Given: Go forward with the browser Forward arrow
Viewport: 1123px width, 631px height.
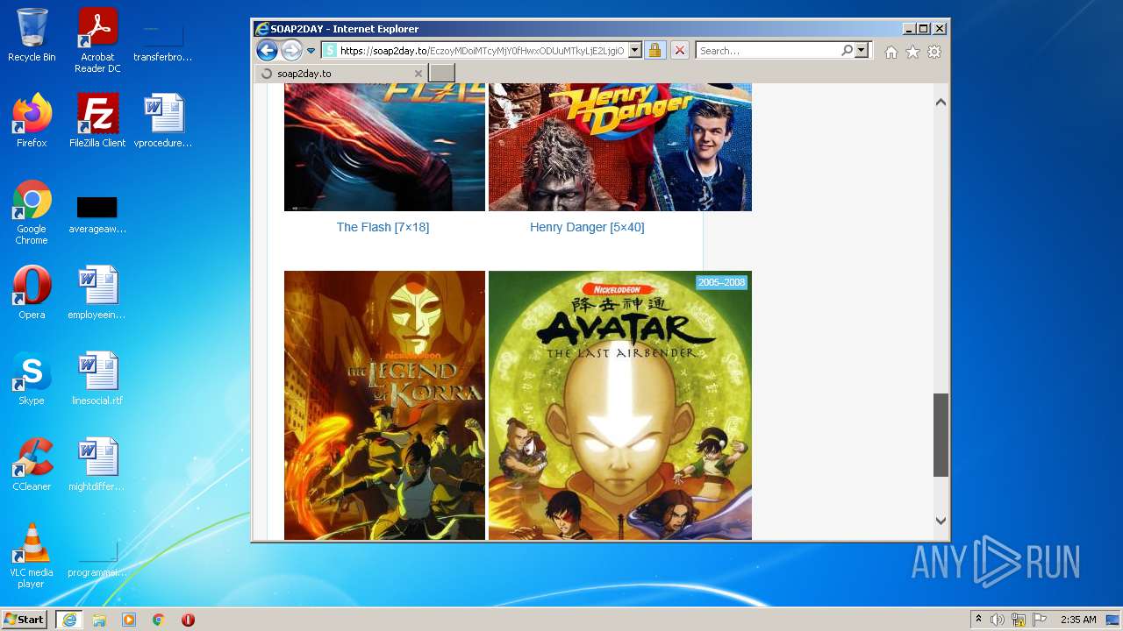Looking at the screenshot, I should (291, 51).
